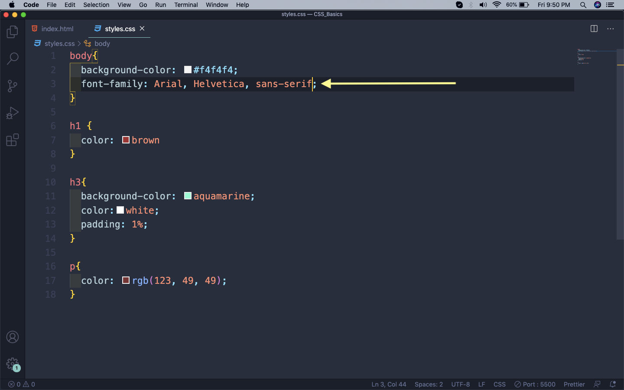The height and width of the screenshot is (390, 624).
Task: Open Bluetooth menu in menu bar
Action: 471,5
